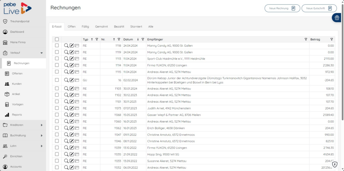Click the page vertical scrollbar

pyautogui.click(x=343, y=61)
